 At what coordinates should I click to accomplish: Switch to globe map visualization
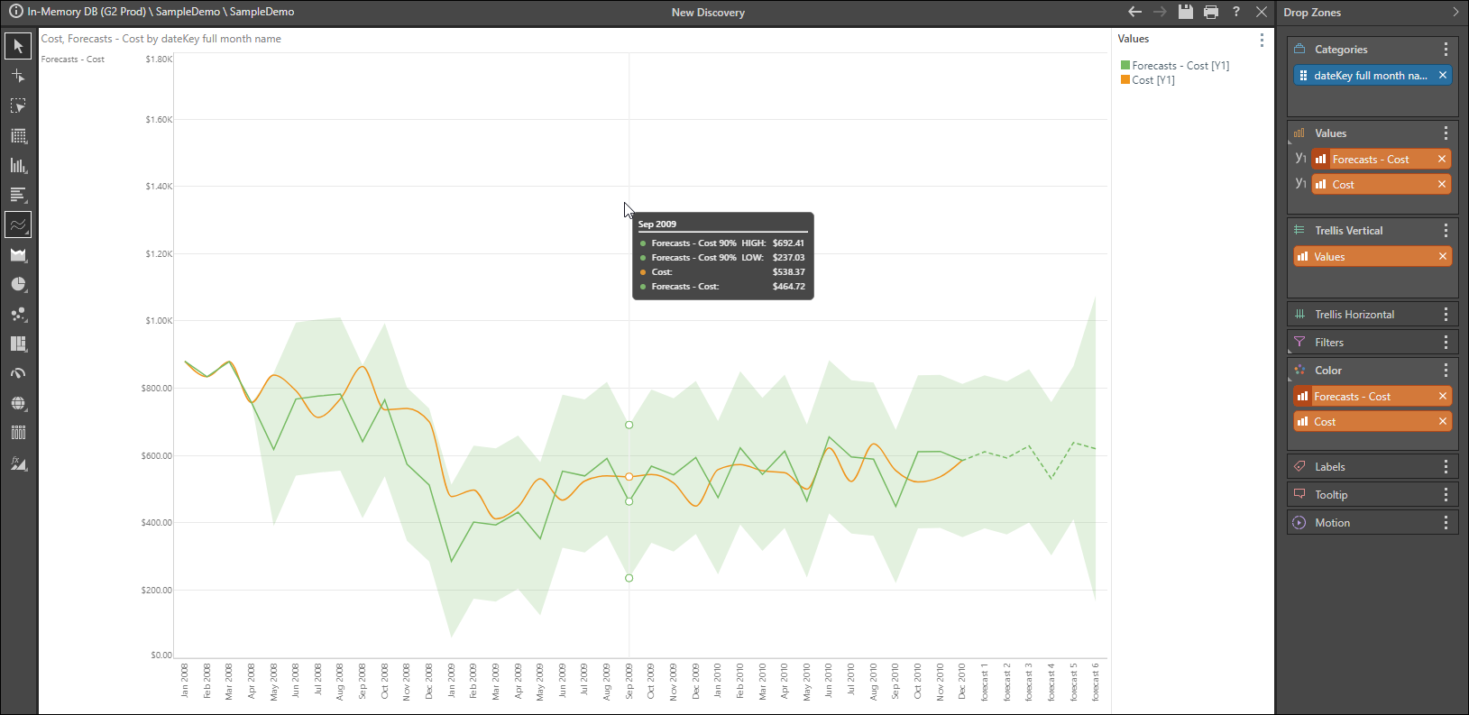[18, 403]
